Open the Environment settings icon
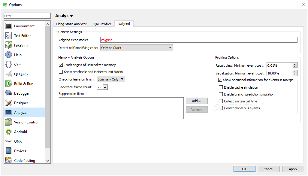The image size is (308, 176). (x=9, y=26)
